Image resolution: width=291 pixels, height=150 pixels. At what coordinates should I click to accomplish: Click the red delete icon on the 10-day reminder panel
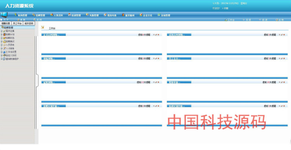tap(284, 82)
